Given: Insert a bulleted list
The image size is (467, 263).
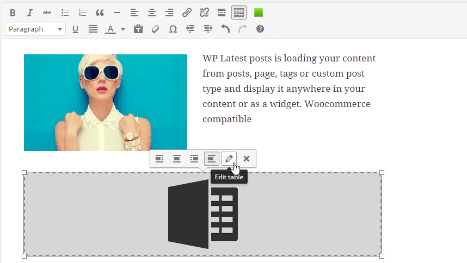Looking at the screenshot, I should coord(65,12).
